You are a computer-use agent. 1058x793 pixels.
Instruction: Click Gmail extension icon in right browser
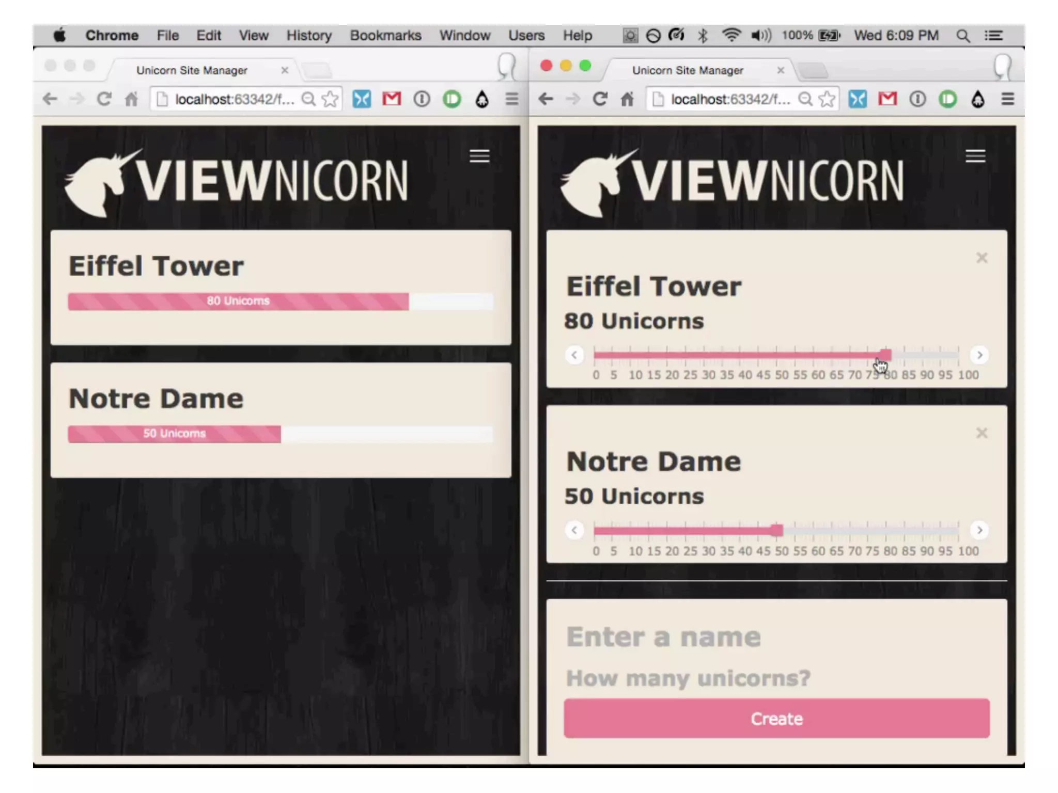887,99
